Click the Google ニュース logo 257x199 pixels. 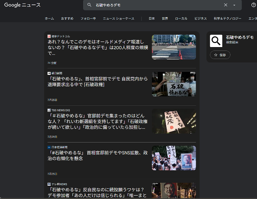[23, 5]
